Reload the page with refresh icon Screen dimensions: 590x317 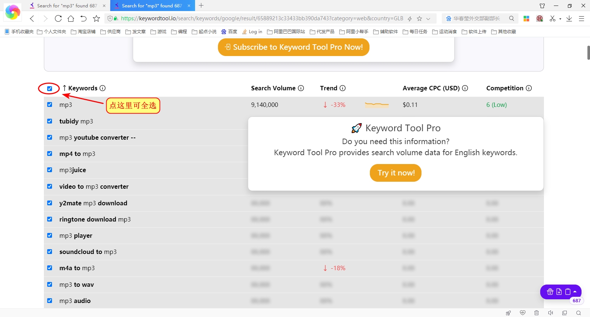[58, 18]
